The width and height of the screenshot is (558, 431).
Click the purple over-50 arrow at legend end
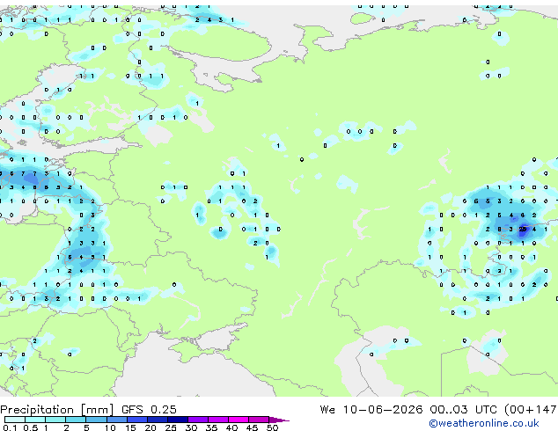point(279,420)
